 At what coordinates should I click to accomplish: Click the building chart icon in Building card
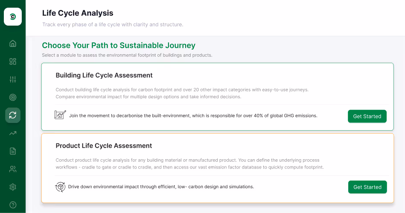click(x=60, y=115)
